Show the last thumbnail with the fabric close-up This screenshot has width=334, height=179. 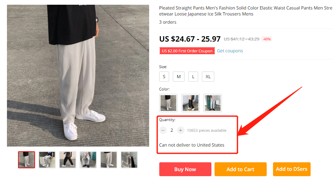129,160
